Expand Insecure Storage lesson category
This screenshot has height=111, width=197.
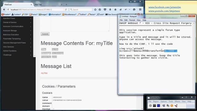click(x=17, y=31)
